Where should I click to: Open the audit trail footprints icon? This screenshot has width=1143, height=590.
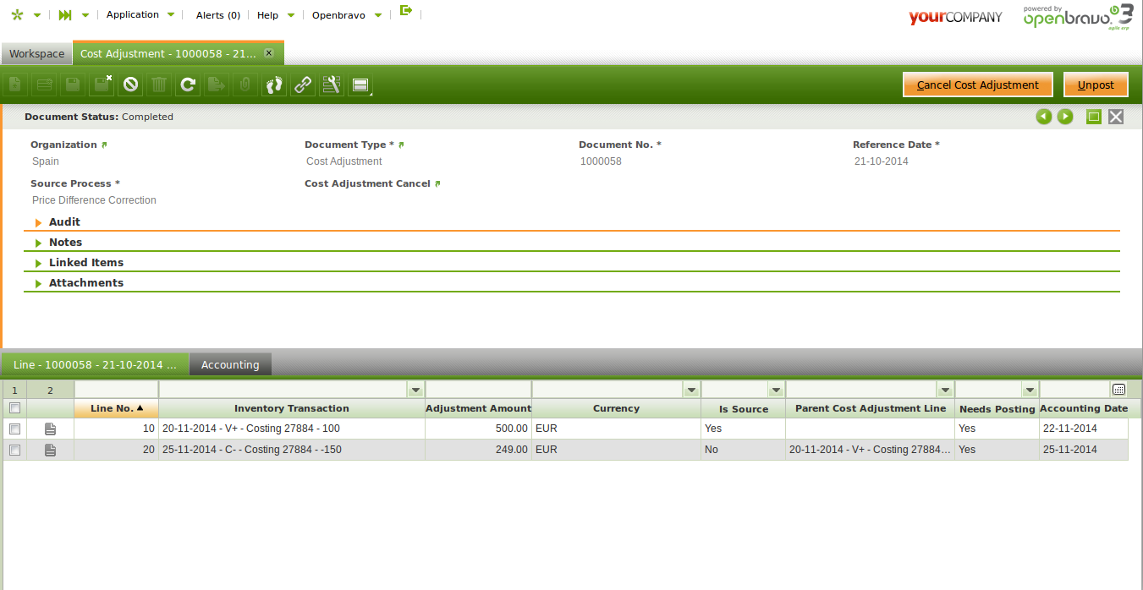(274, 85)
